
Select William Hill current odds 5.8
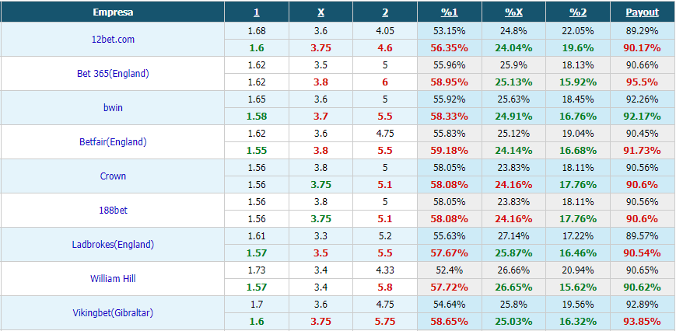385,287
